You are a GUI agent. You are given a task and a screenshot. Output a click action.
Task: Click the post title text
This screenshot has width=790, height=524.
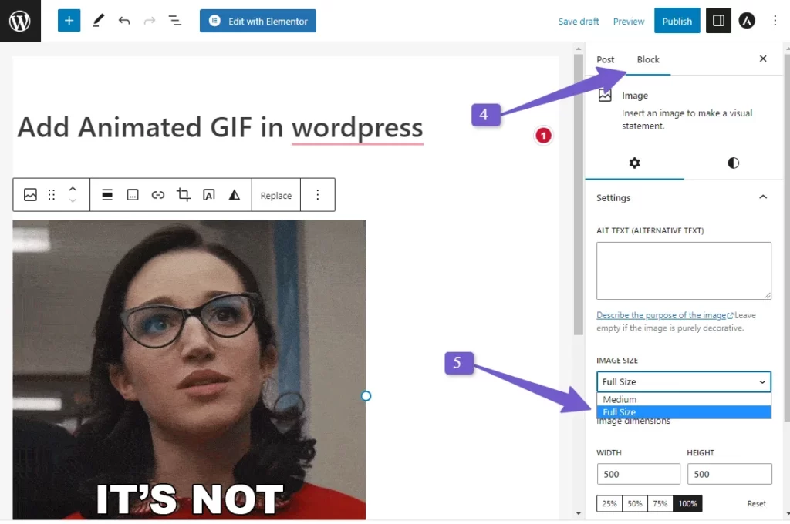click(220, 127)
